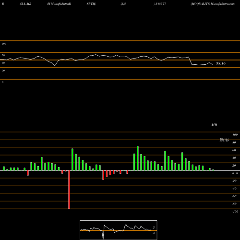The height and width of the screenshot is (240, 240).
Task: Click the MR axis label 60
Action: (234, 150)
